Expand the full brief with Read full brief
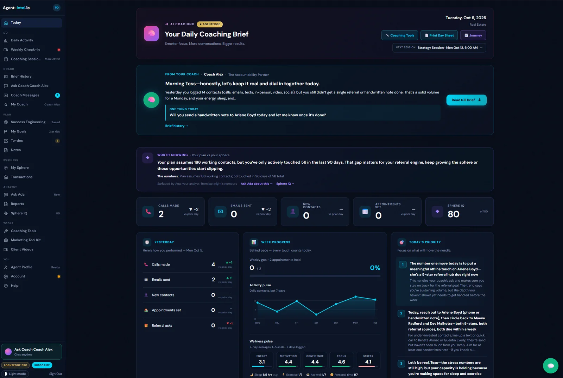Image resolution: width=563 pixels, height=378 pixels. [467, 100]
